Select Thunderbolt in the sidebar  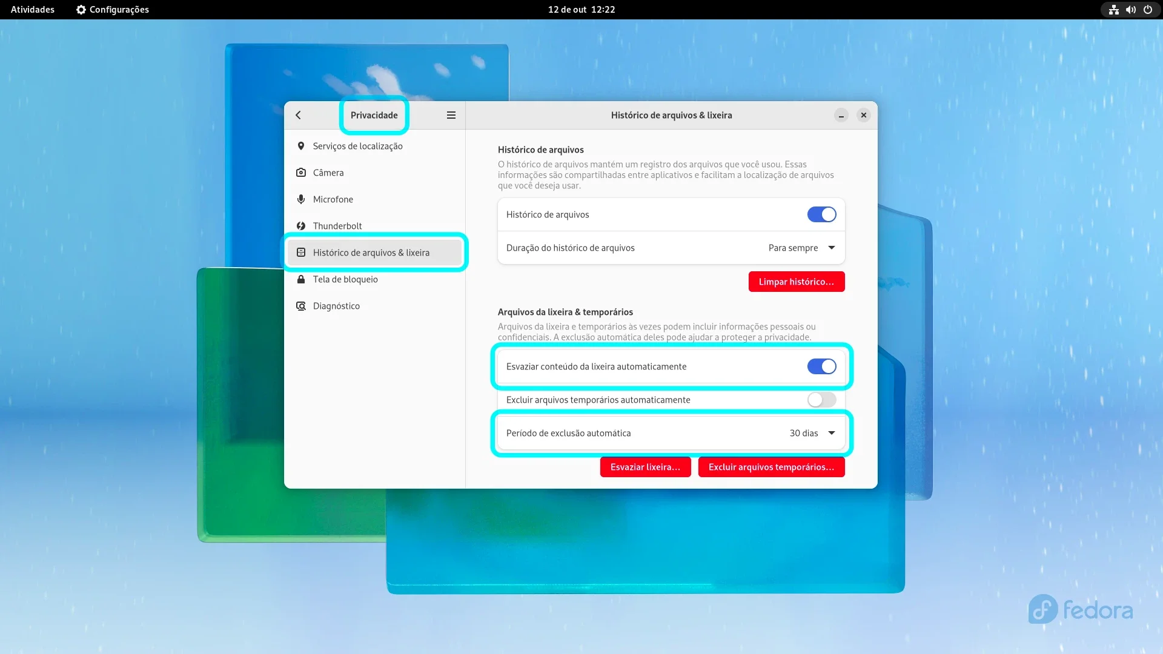click(375, 226)
